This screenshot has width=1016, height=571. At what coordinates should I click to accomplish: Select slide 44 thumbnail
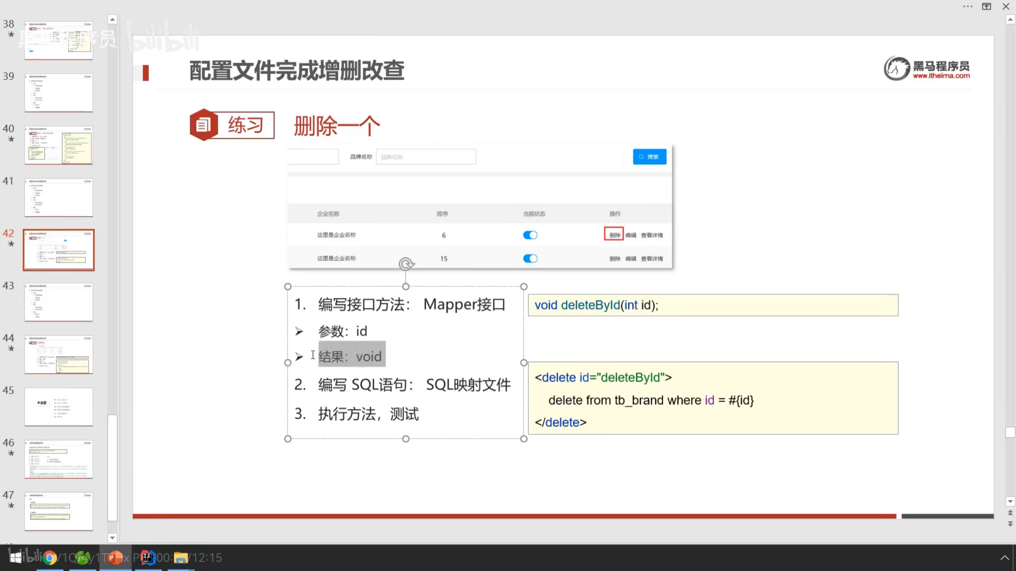point(59,354)
